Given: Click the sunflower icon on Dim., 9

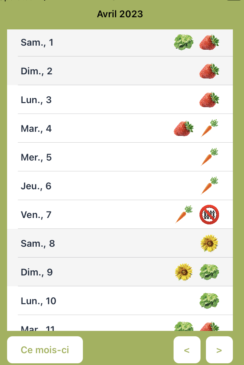Looking at the screenshot, I should click(184, 272).
